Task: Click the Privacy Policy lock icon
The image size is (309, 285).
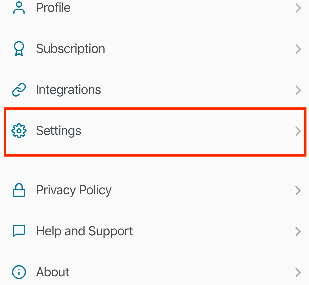Action: [x=19, y=190]
